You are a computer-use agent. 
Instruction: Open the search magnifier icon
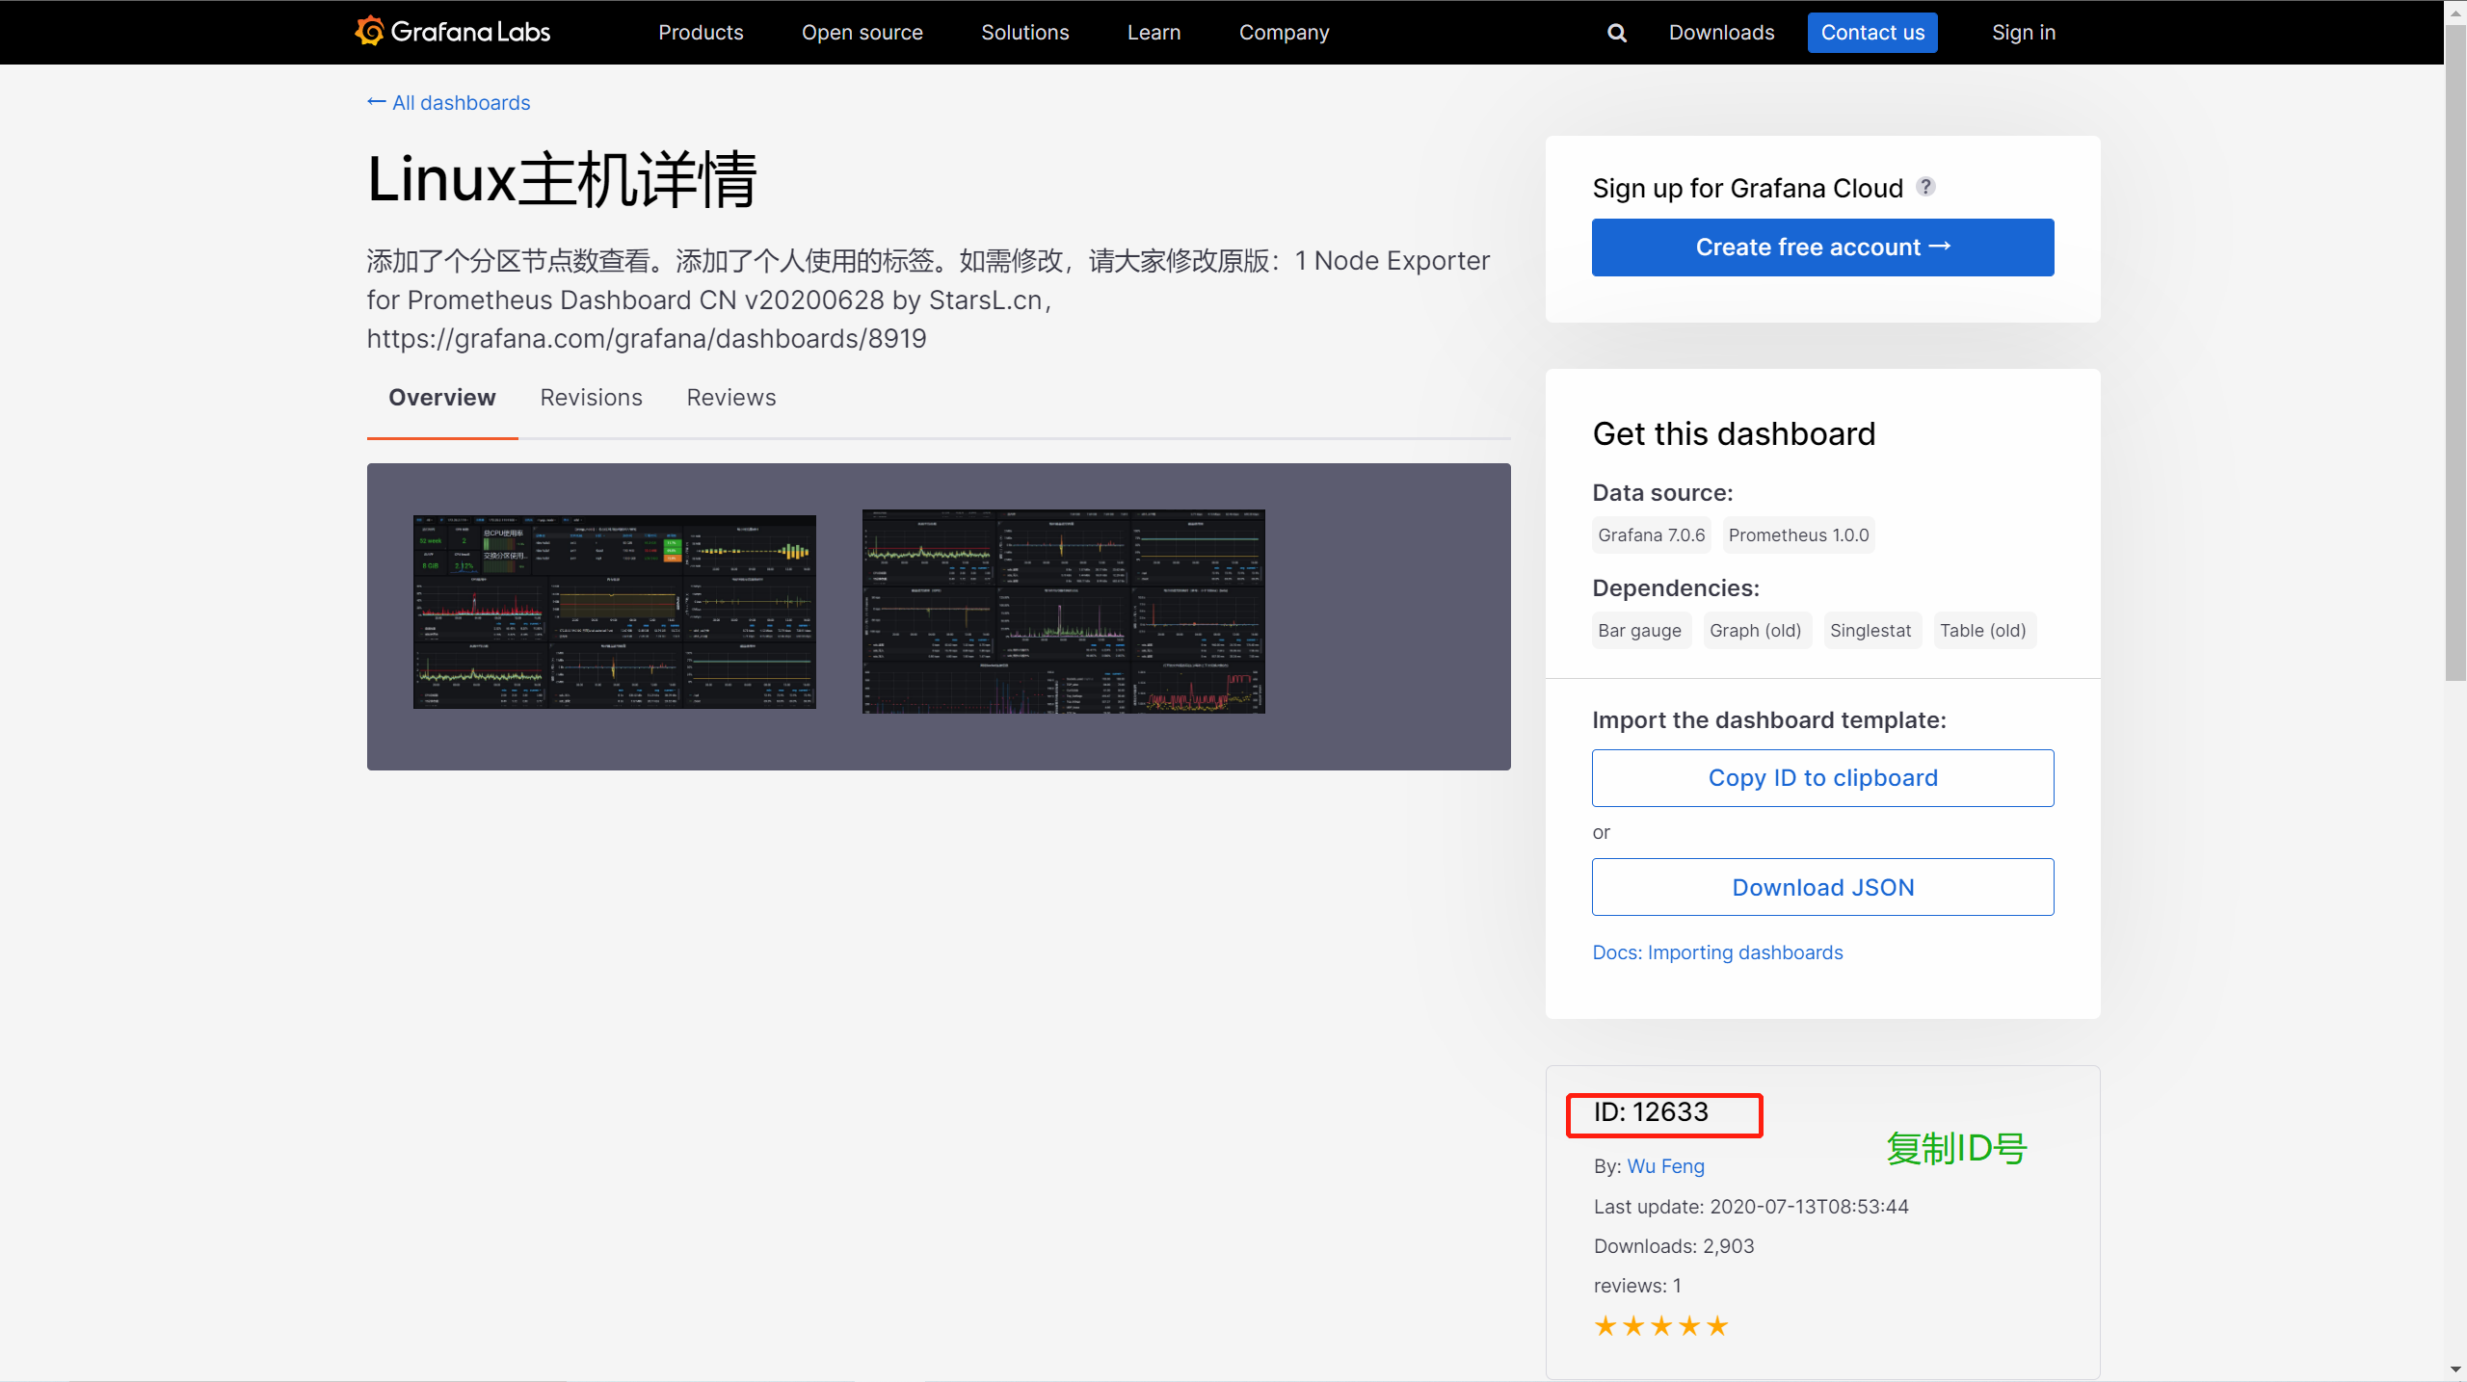coord(1617,33)
